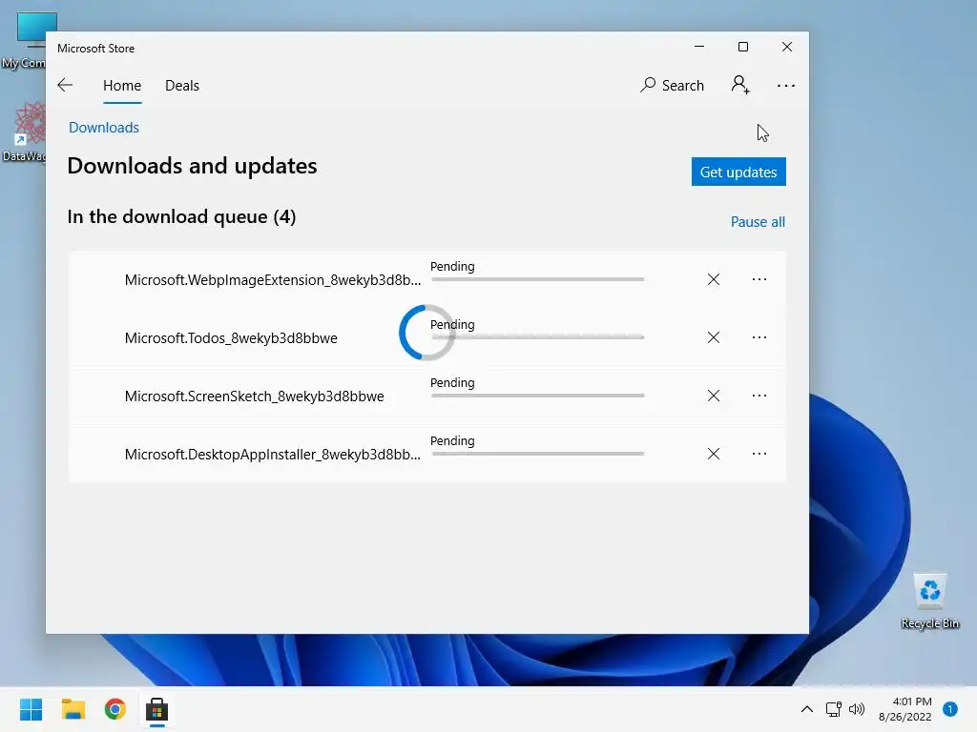Cancel the WebpImageExtension download
Image resolution: width=977 pixels, height=732 pixels.
[714, 279]
